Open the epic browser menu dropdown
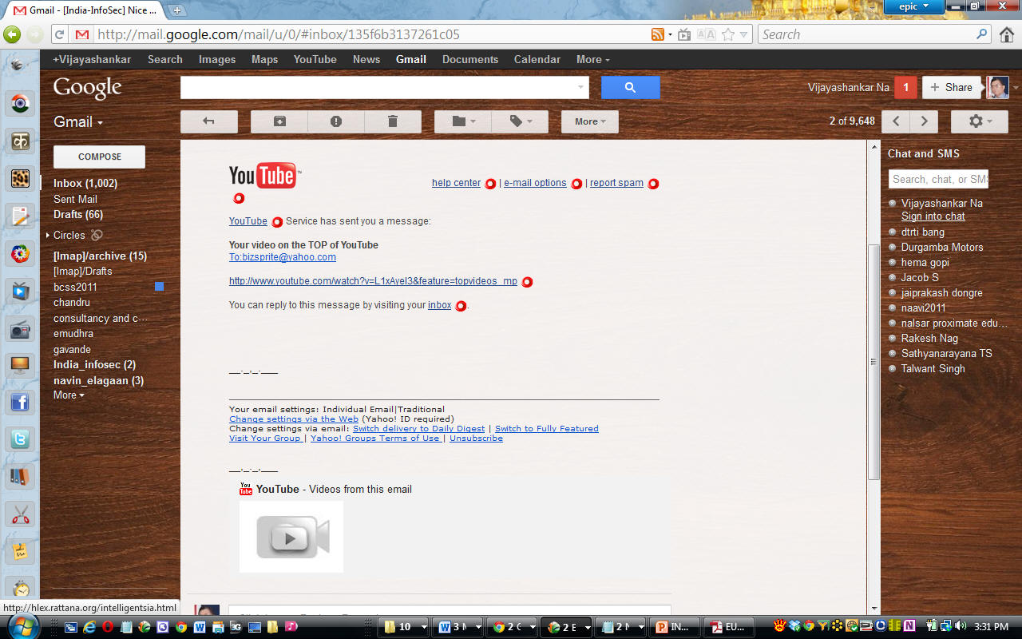This screenshot has width=1022, height=639. pos(913,6)
